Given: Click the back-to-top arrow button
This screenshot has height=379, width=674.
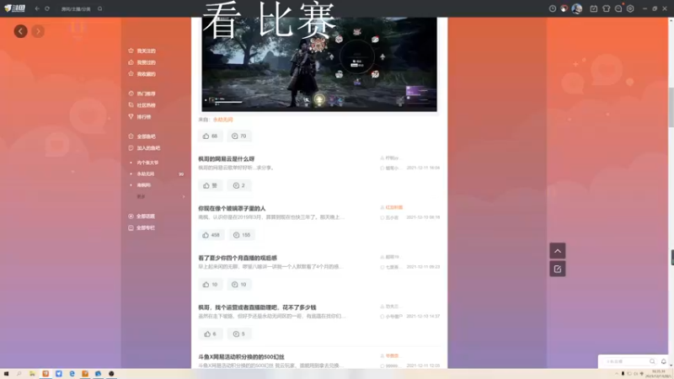Looking at the screenshot, I should (x=558, y=251).
